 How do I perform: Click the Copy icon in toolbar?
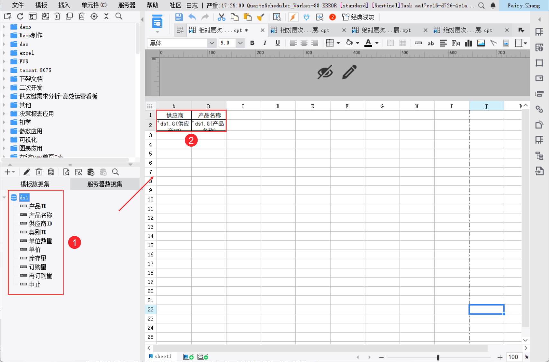(235, 17)
